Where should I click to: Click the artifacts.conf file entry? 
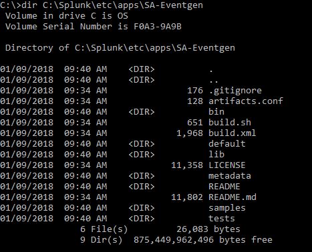point(246,101)
